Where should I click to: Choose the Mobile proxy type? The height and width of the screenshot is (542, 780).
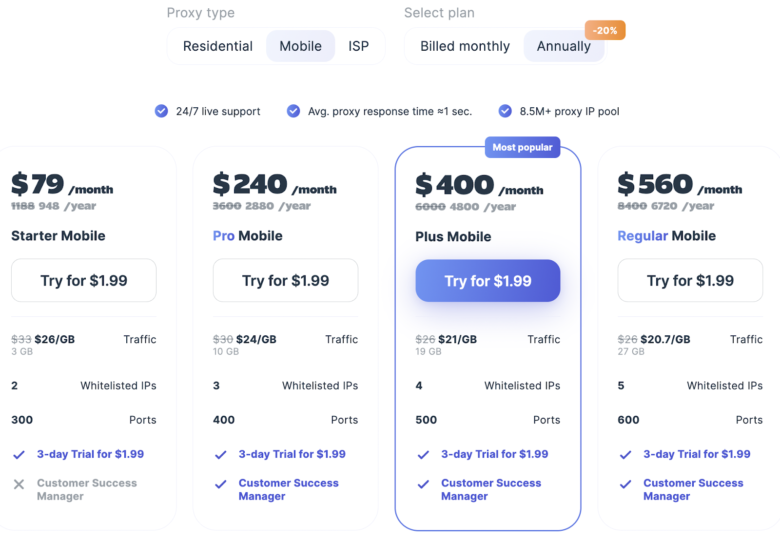pos(300,46)
